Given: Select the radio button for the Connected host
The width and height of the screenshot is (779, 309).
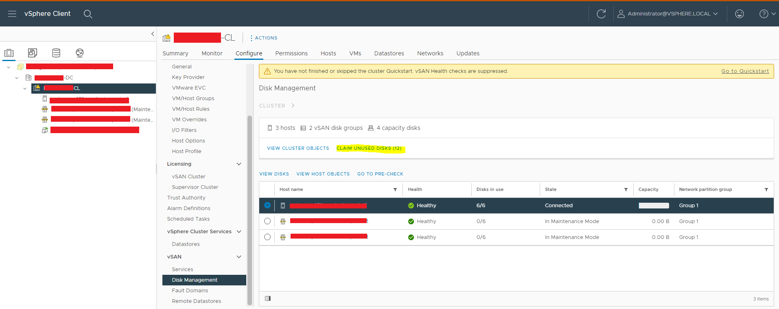Looking at the screenshot, I should [267, 205].
